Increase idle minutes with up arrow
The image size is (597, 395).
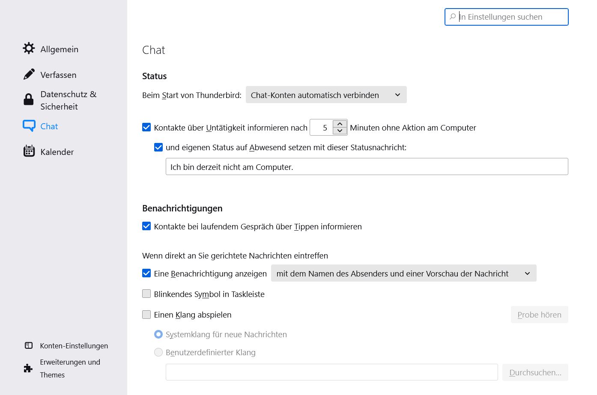(340, 124)
